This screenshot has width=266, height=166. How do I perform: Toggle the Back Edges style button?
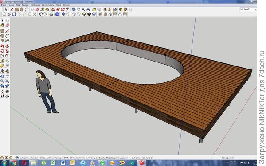coord(69,15)
